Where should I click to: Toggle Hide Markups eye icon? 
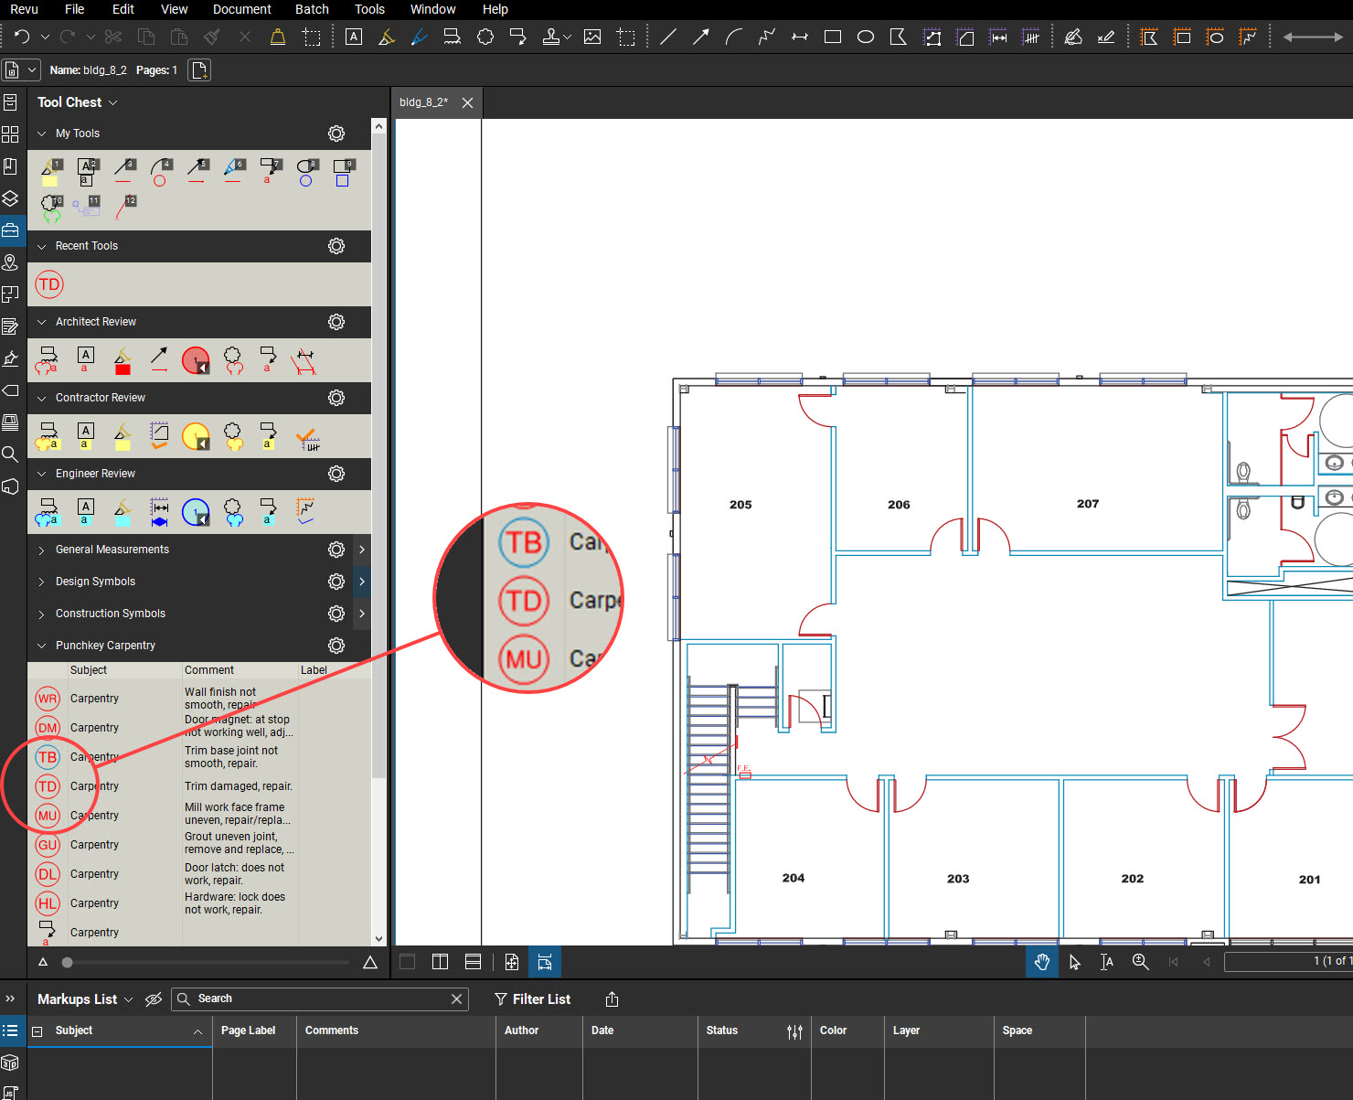click(154, 999)
